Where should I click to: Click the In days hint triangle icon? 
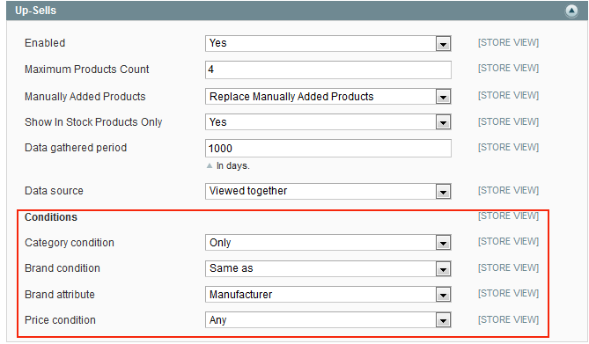coord(210,165)
